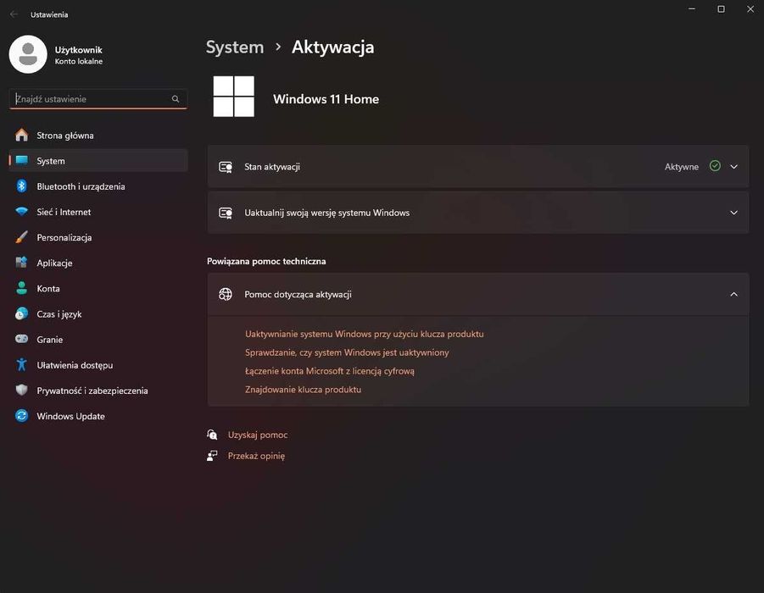Click the Stan aktywacji certificate icon

point(226,167)
